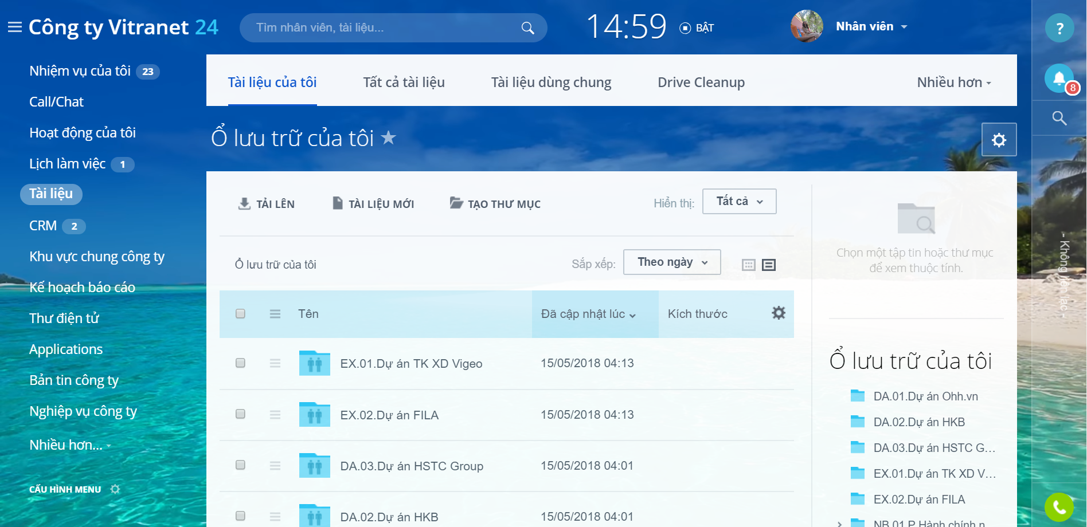Open DA.03.Dự án HSTC G… in folder tree

tap(934, 448)
